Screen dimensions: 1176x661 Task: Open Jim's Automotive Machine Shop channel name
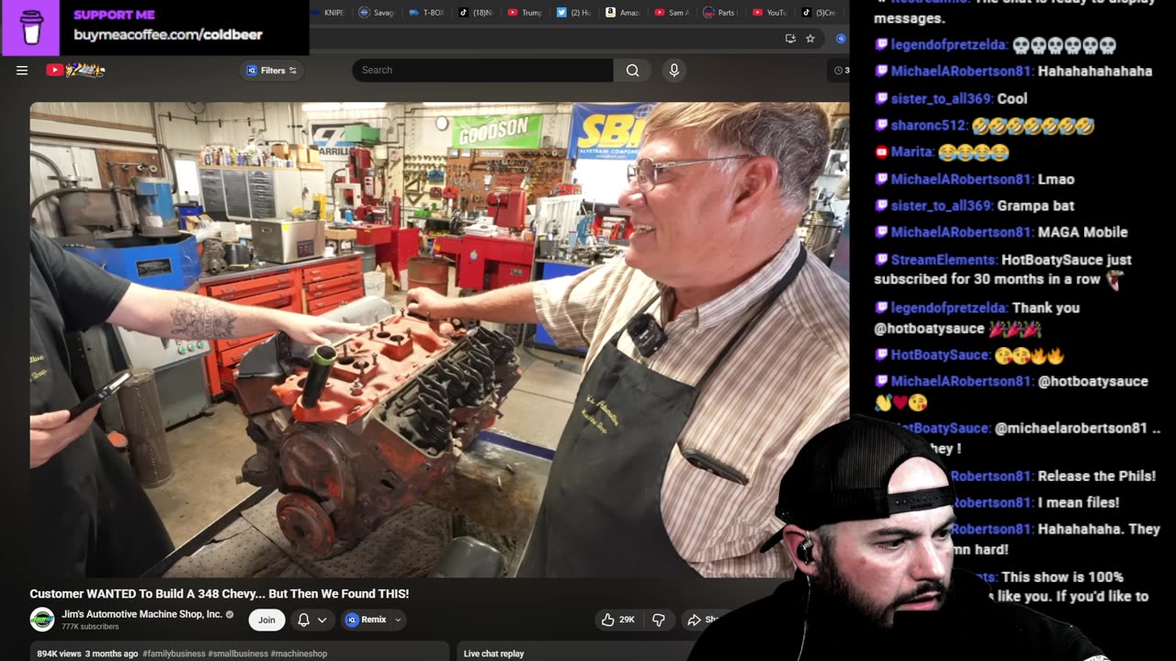point(141,614)
